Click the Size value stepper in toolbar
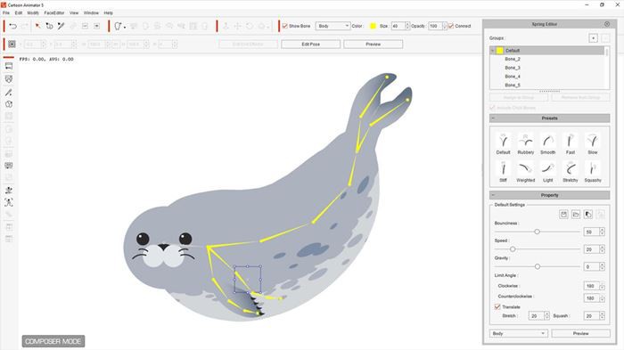This screenshot has width=624, height=350. (406, 26)
